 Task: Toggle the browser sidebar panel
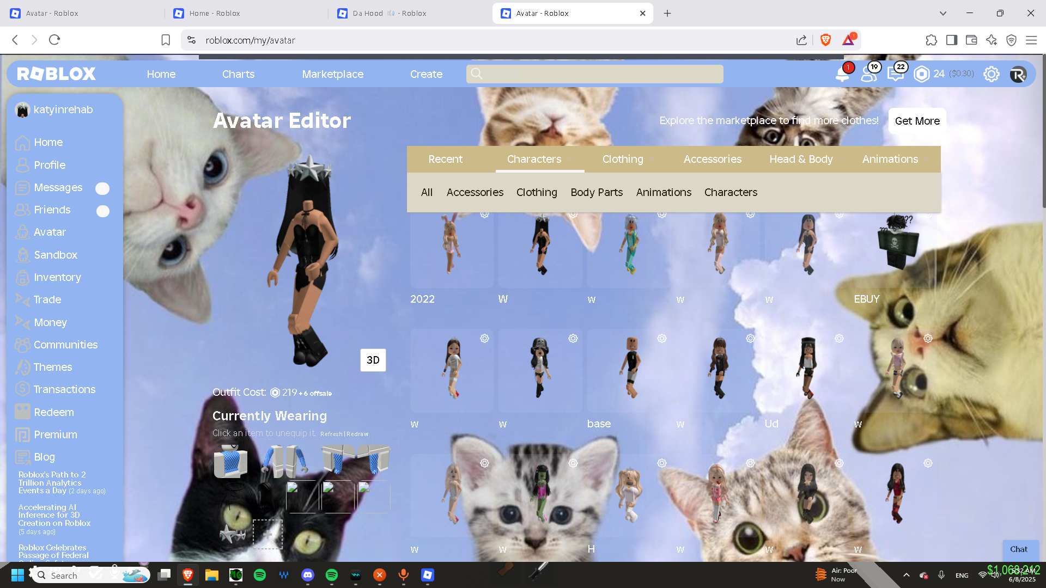pyautogui.click(x=952, y=40)
